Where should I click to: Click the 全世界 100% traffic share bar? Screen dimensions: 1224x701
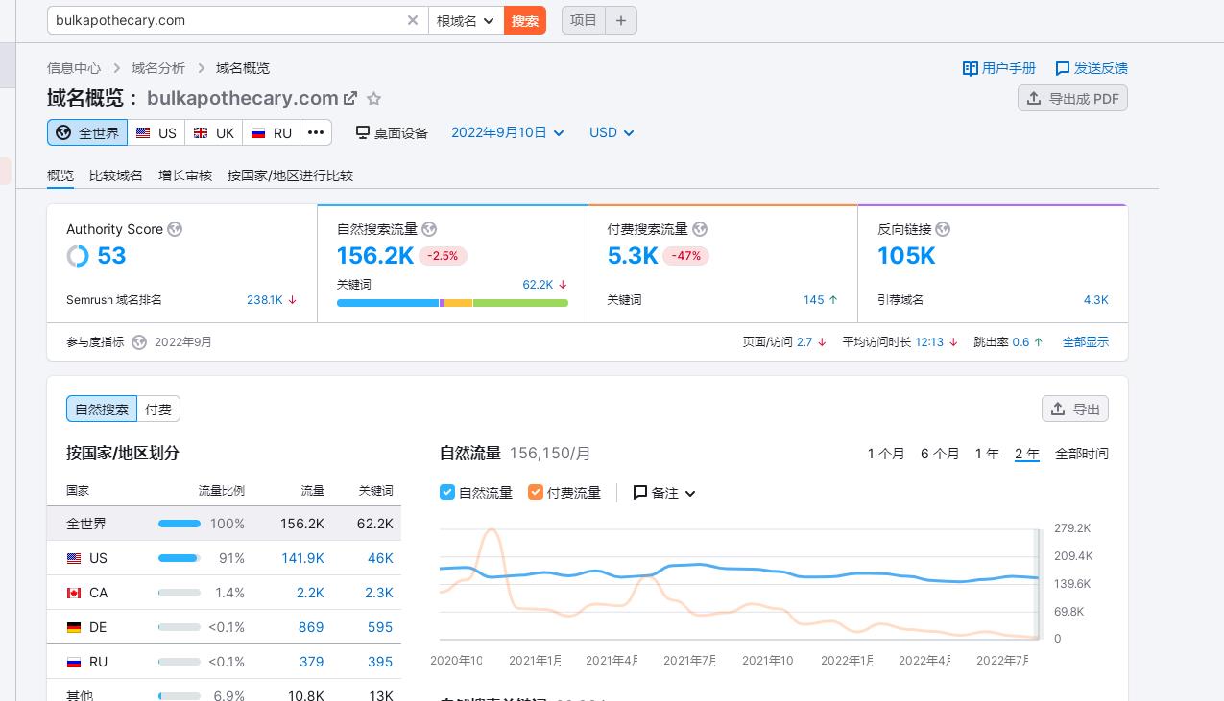click(x=180, y=524)
